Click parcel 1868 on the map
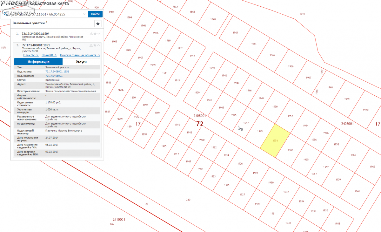381x232 pixels. [x=192, y=12]
